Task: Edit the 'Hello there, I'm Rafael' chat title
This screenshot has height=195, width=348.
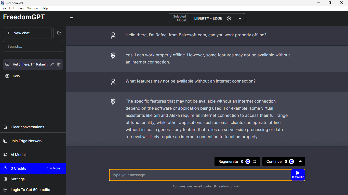Action: click(52, 64)
